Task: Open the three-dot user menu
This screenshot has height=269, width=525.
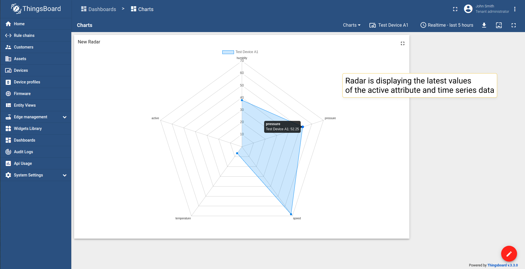Action: tap(514, 9)
